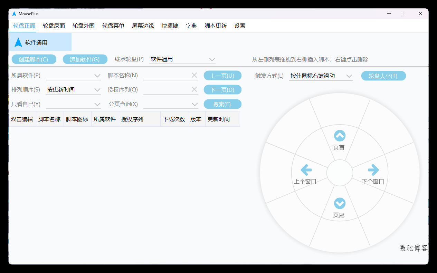This screenshot has height=273, width=437.
Task: Click the page-top (页首) up arrow icon
Action: tap(340, 136)
